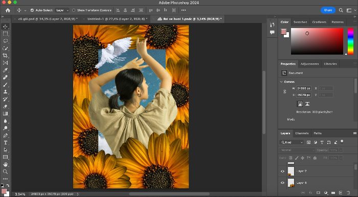
Task: Click the blue Share button
Action: (x=328, y=10)
